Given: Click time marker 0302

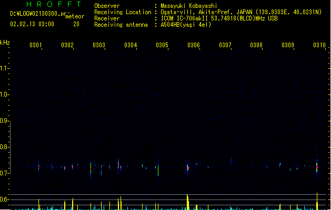Looking at the screenshot, I should pos(67,45).
